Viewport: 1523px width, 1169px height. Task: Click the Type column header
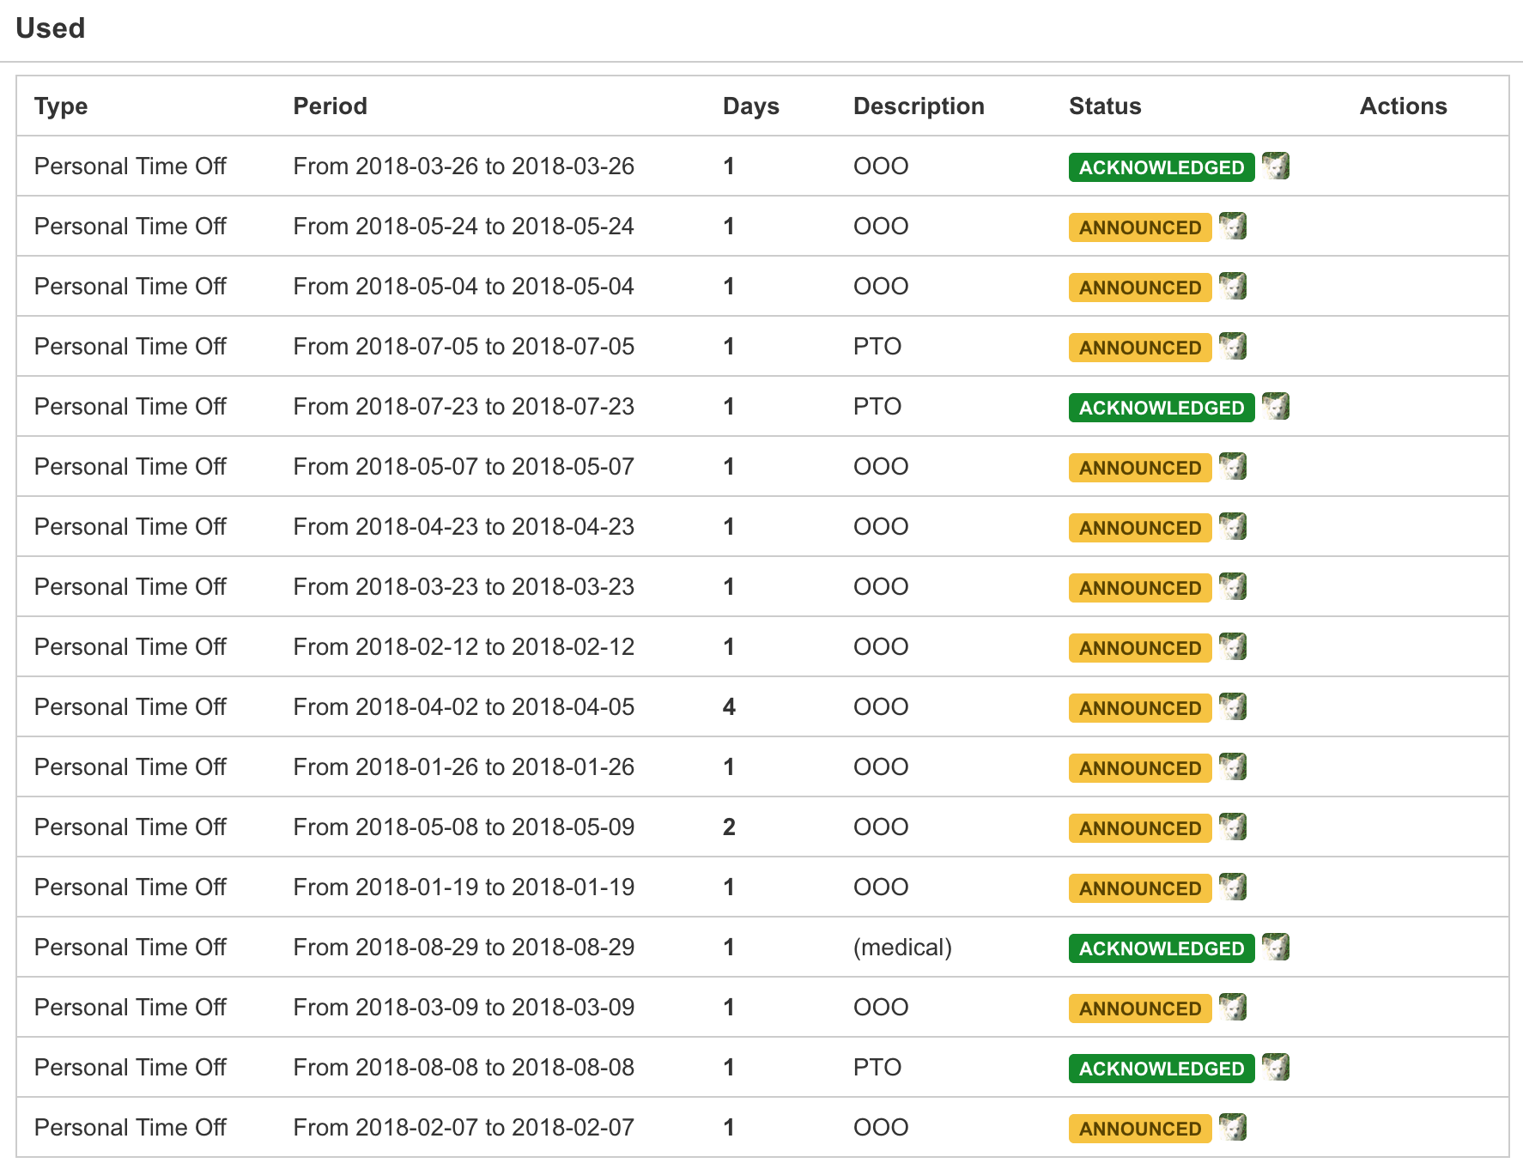[61, 106]
